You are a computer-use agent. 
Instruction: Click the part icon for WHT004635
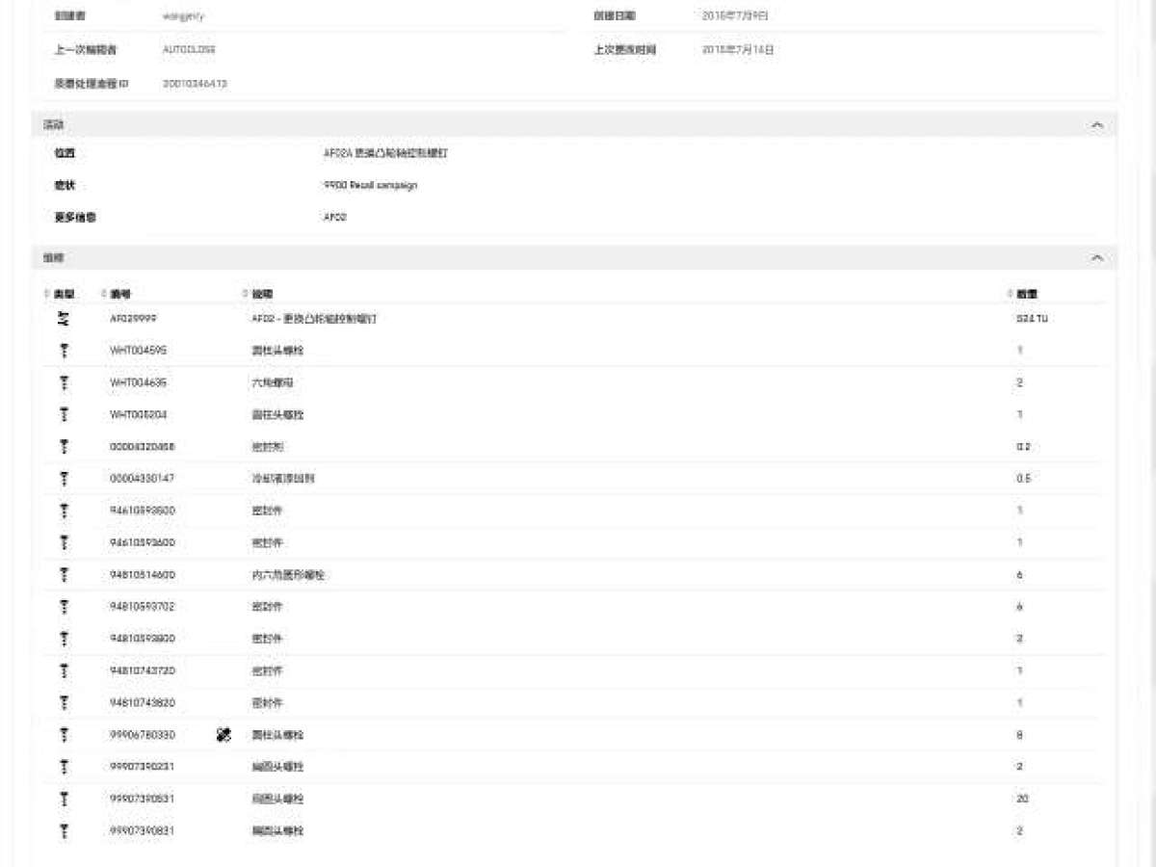coord(65,382)
